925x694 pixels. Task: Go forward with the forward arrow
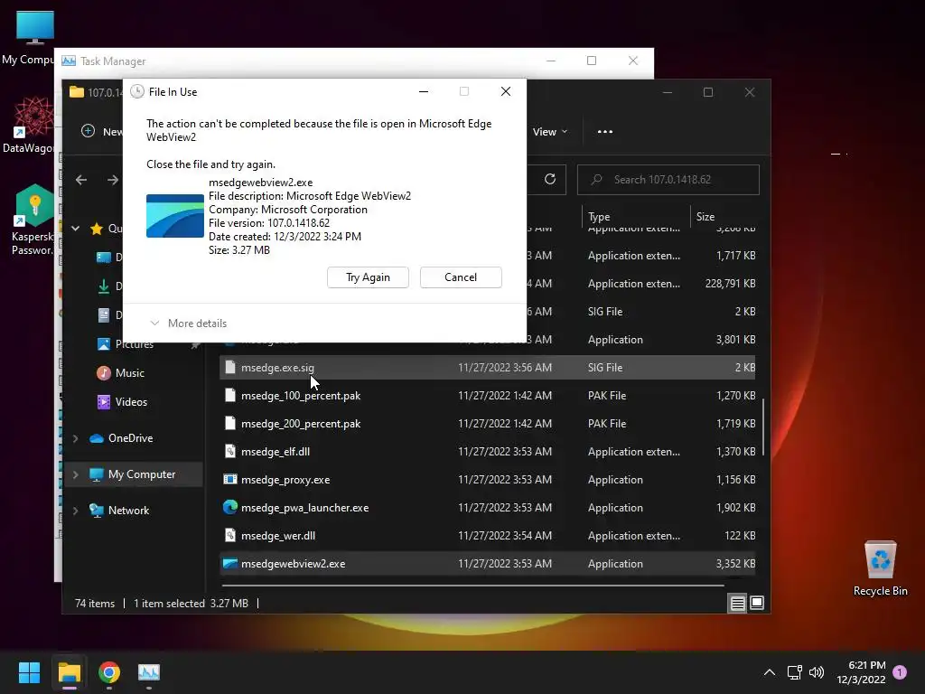tap(113, 180)
